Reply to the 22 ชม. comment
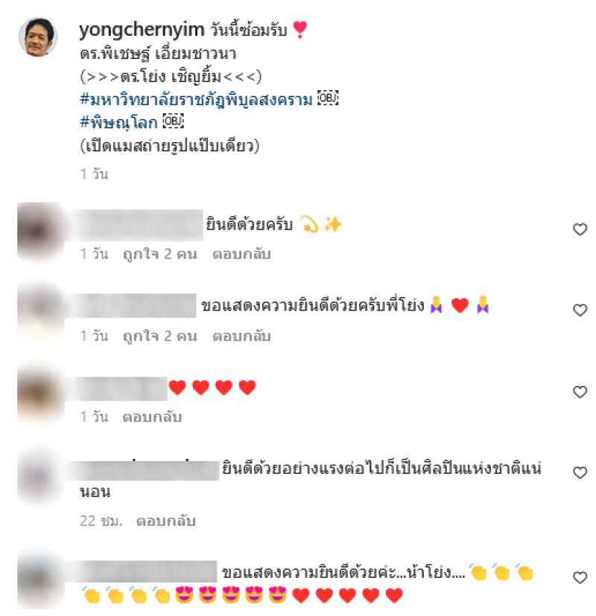The image size is (596, 616). click(166, 521)
